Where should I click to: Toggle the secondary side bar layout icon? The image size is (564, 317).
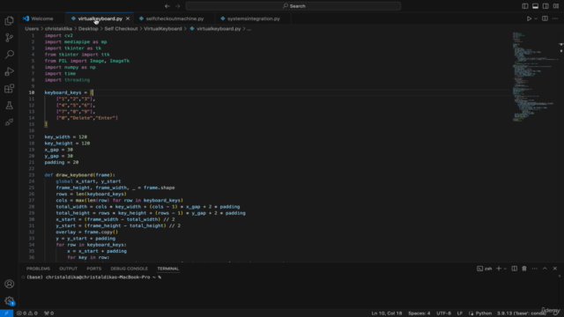pyautogui.click(x=545, y=6)
